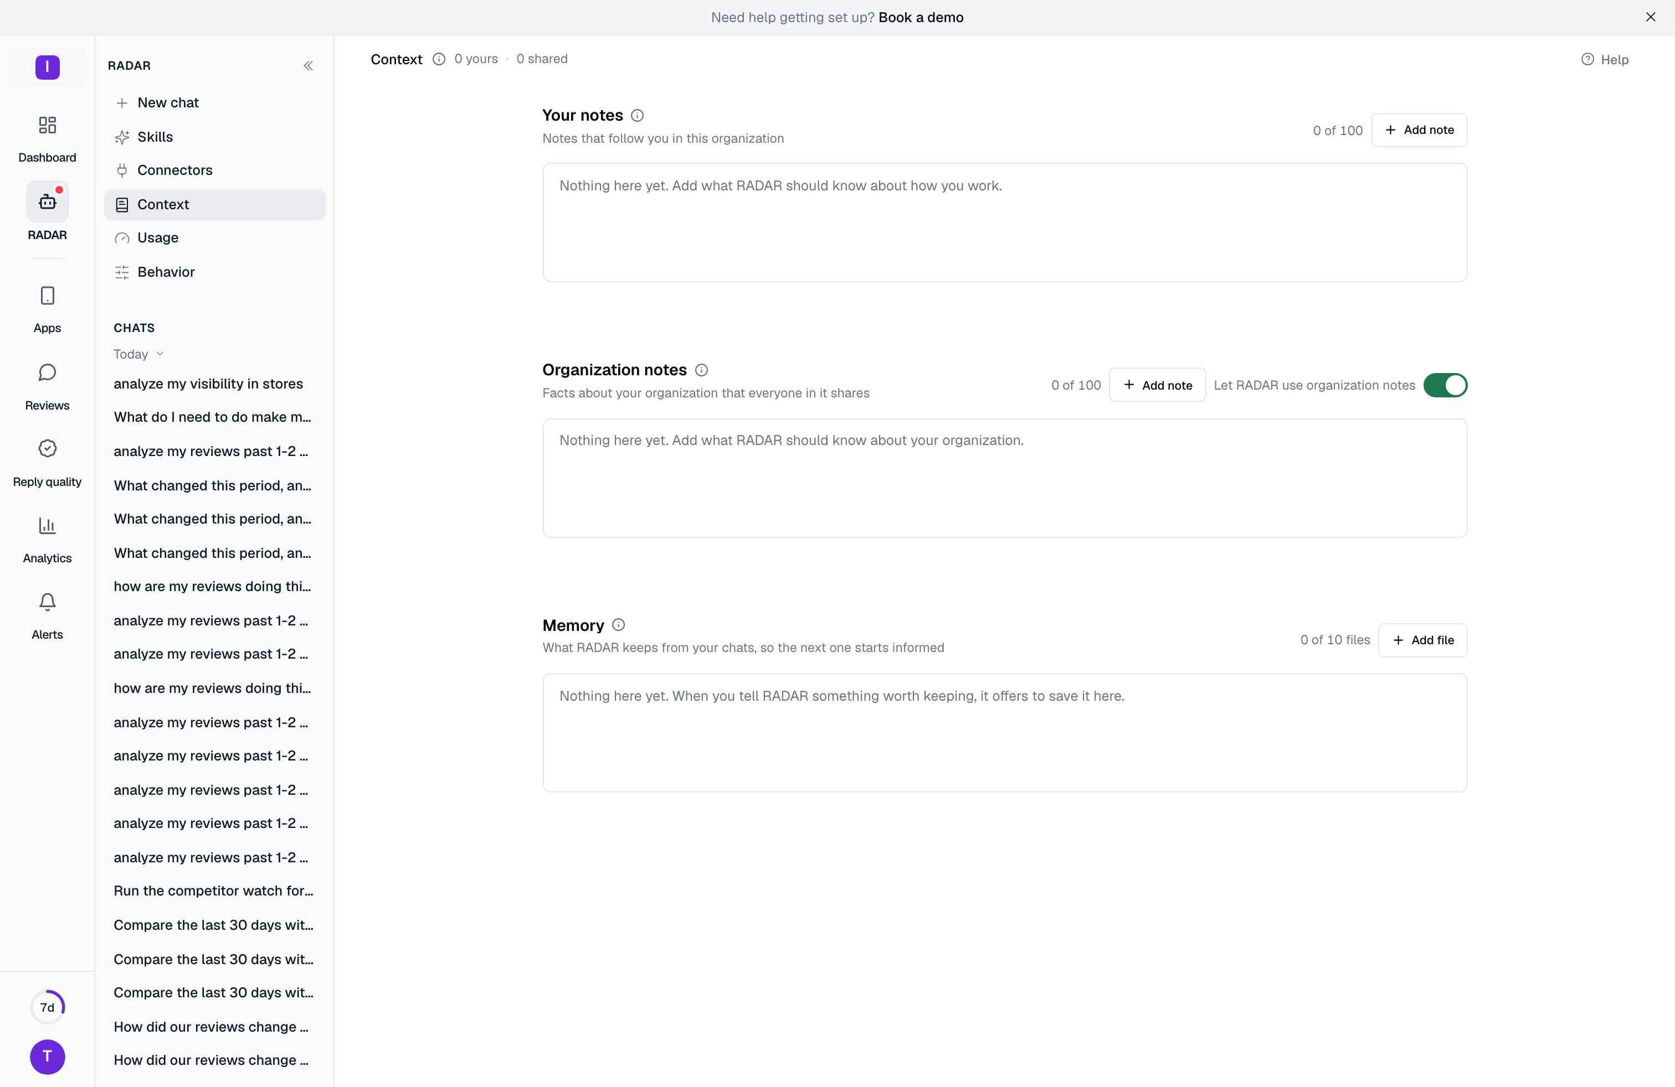The width and height of the screenshot is (1675, 1087).
Task: Click the purple I workspace logo
Action: click(x=47, y=68)
